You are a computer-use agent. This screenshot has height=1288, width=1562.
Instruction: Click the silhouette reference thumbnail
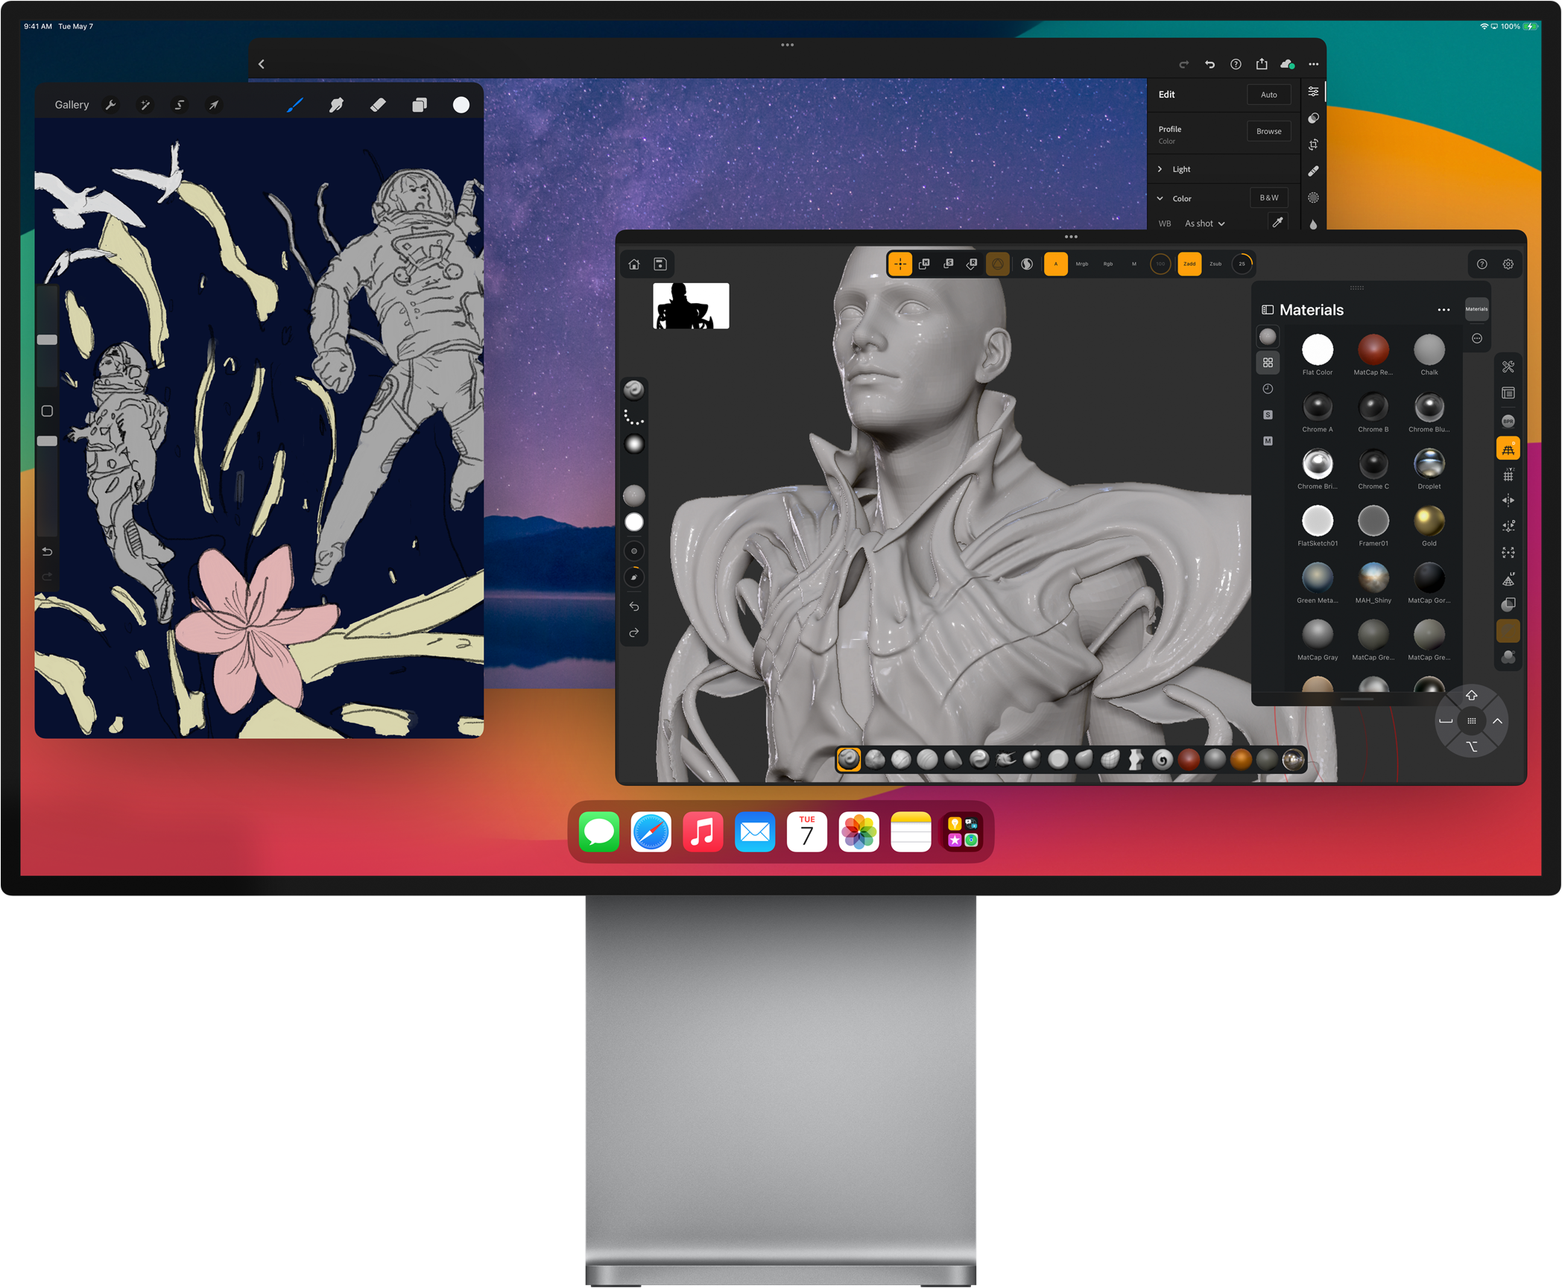click(x=691, y=305)
